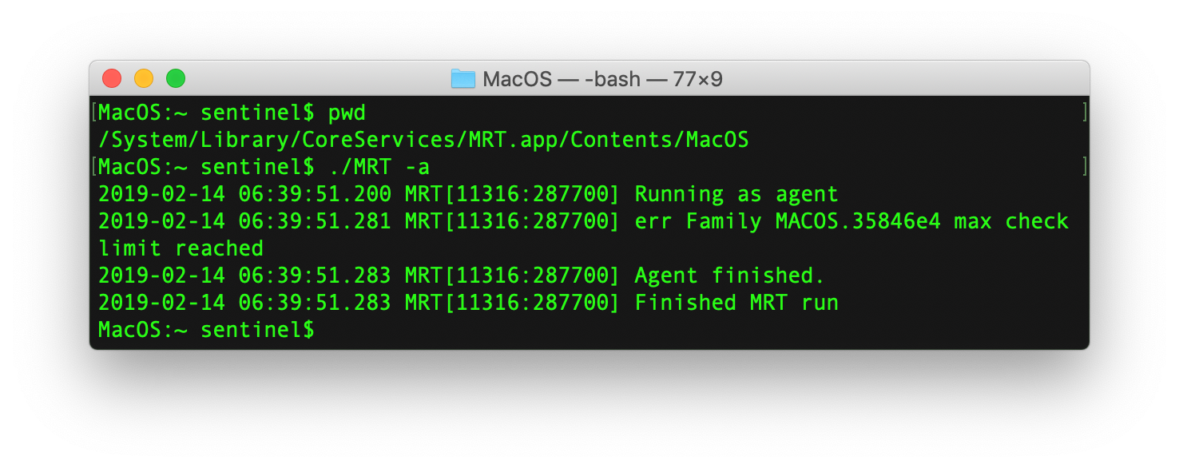Click the "pwd" command text
This screenshot has width=1179, height=468.
pyautogui.click(x=347, y=113)
